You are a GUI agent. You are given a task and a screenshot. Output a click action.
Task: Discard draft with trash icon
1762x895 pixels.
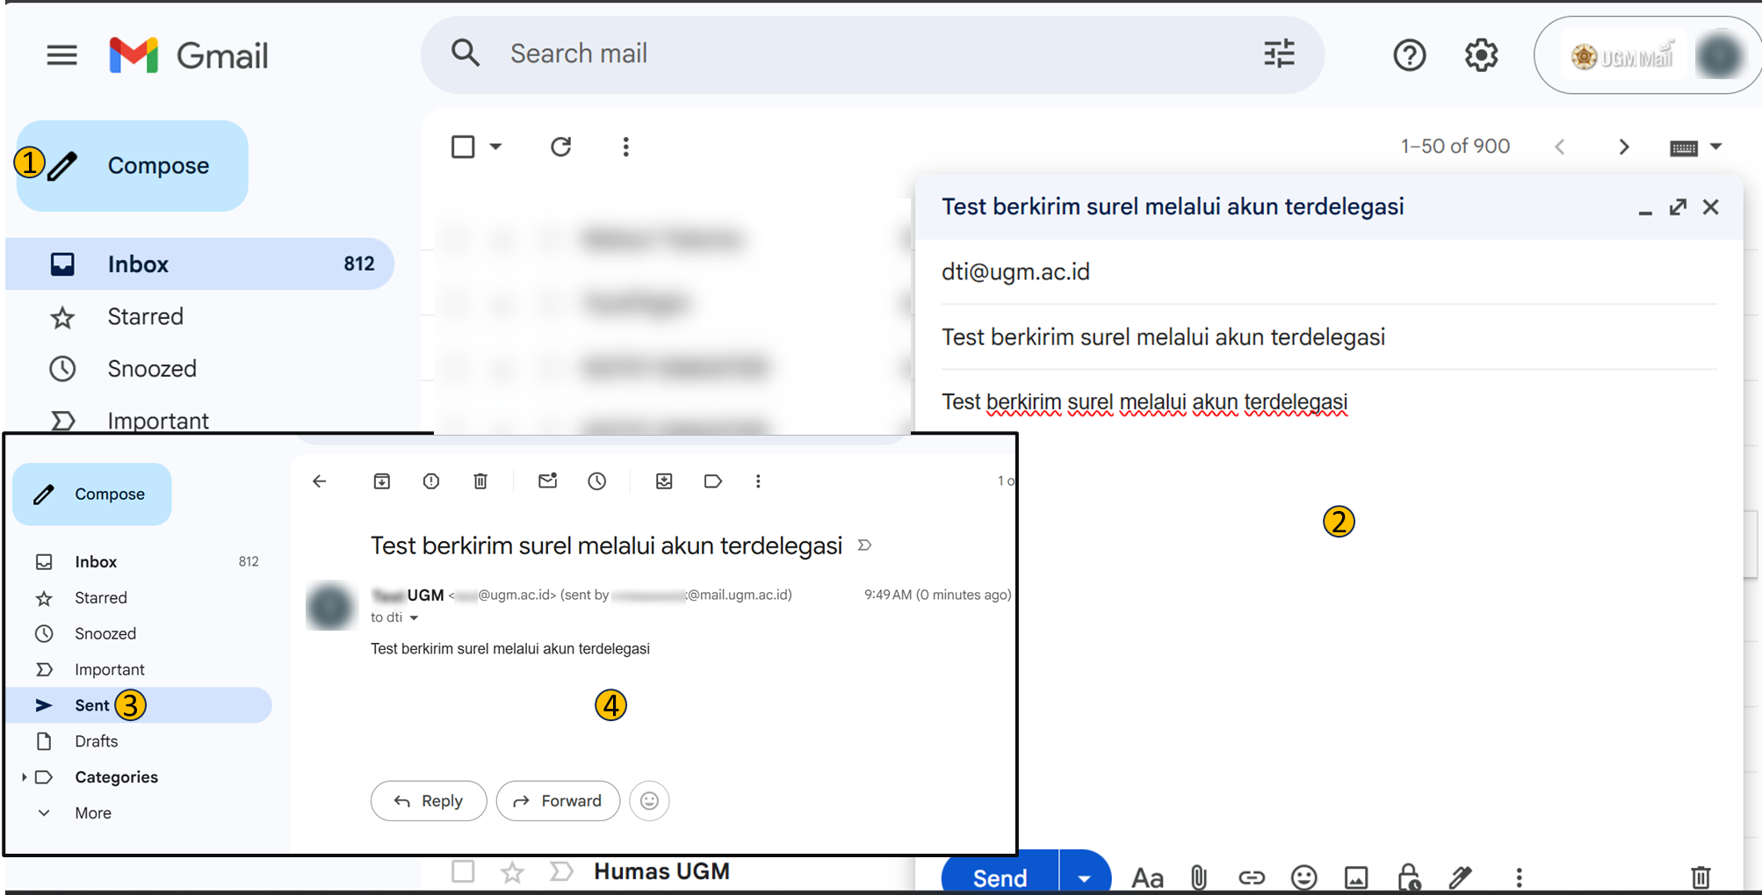click(1701, 877)
